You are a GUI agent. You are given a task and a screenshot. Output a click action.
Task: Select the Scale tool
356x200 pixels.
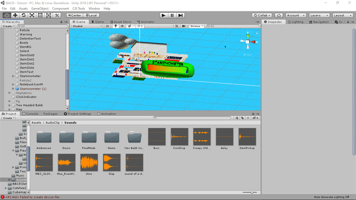32,15
